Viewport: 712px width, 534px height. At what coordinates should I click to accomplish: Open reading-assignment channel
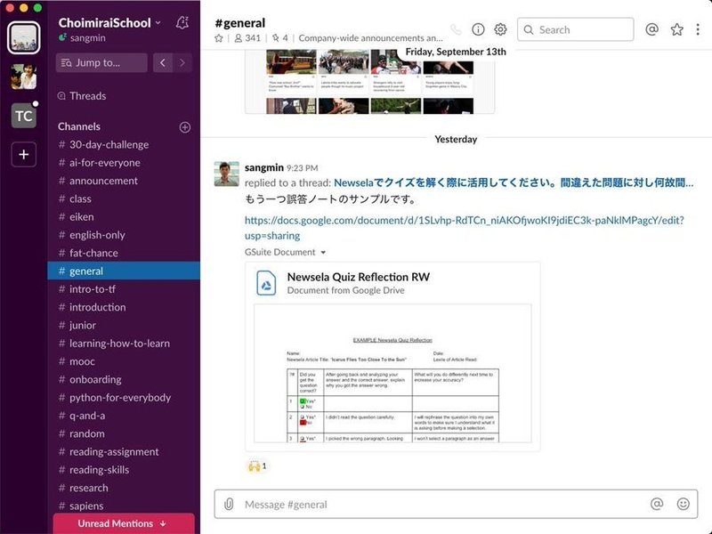pos(124,452)
